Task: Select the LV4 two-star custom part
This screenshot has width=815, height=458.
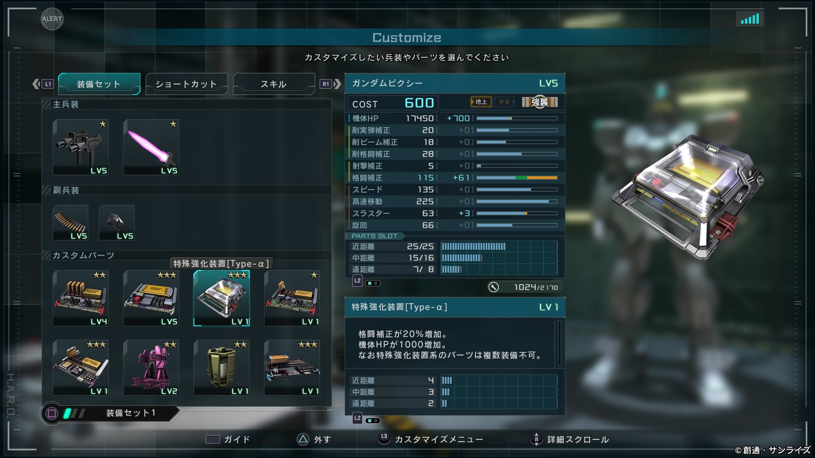Action: (81, 298)
